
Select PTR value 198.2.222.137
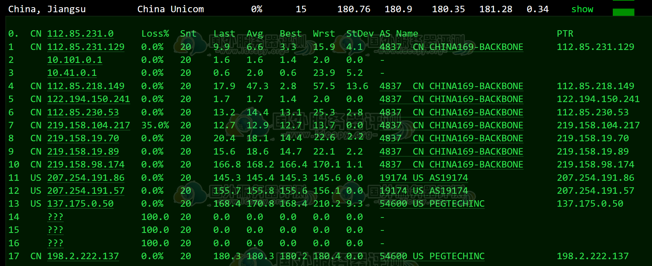(593, 256)
